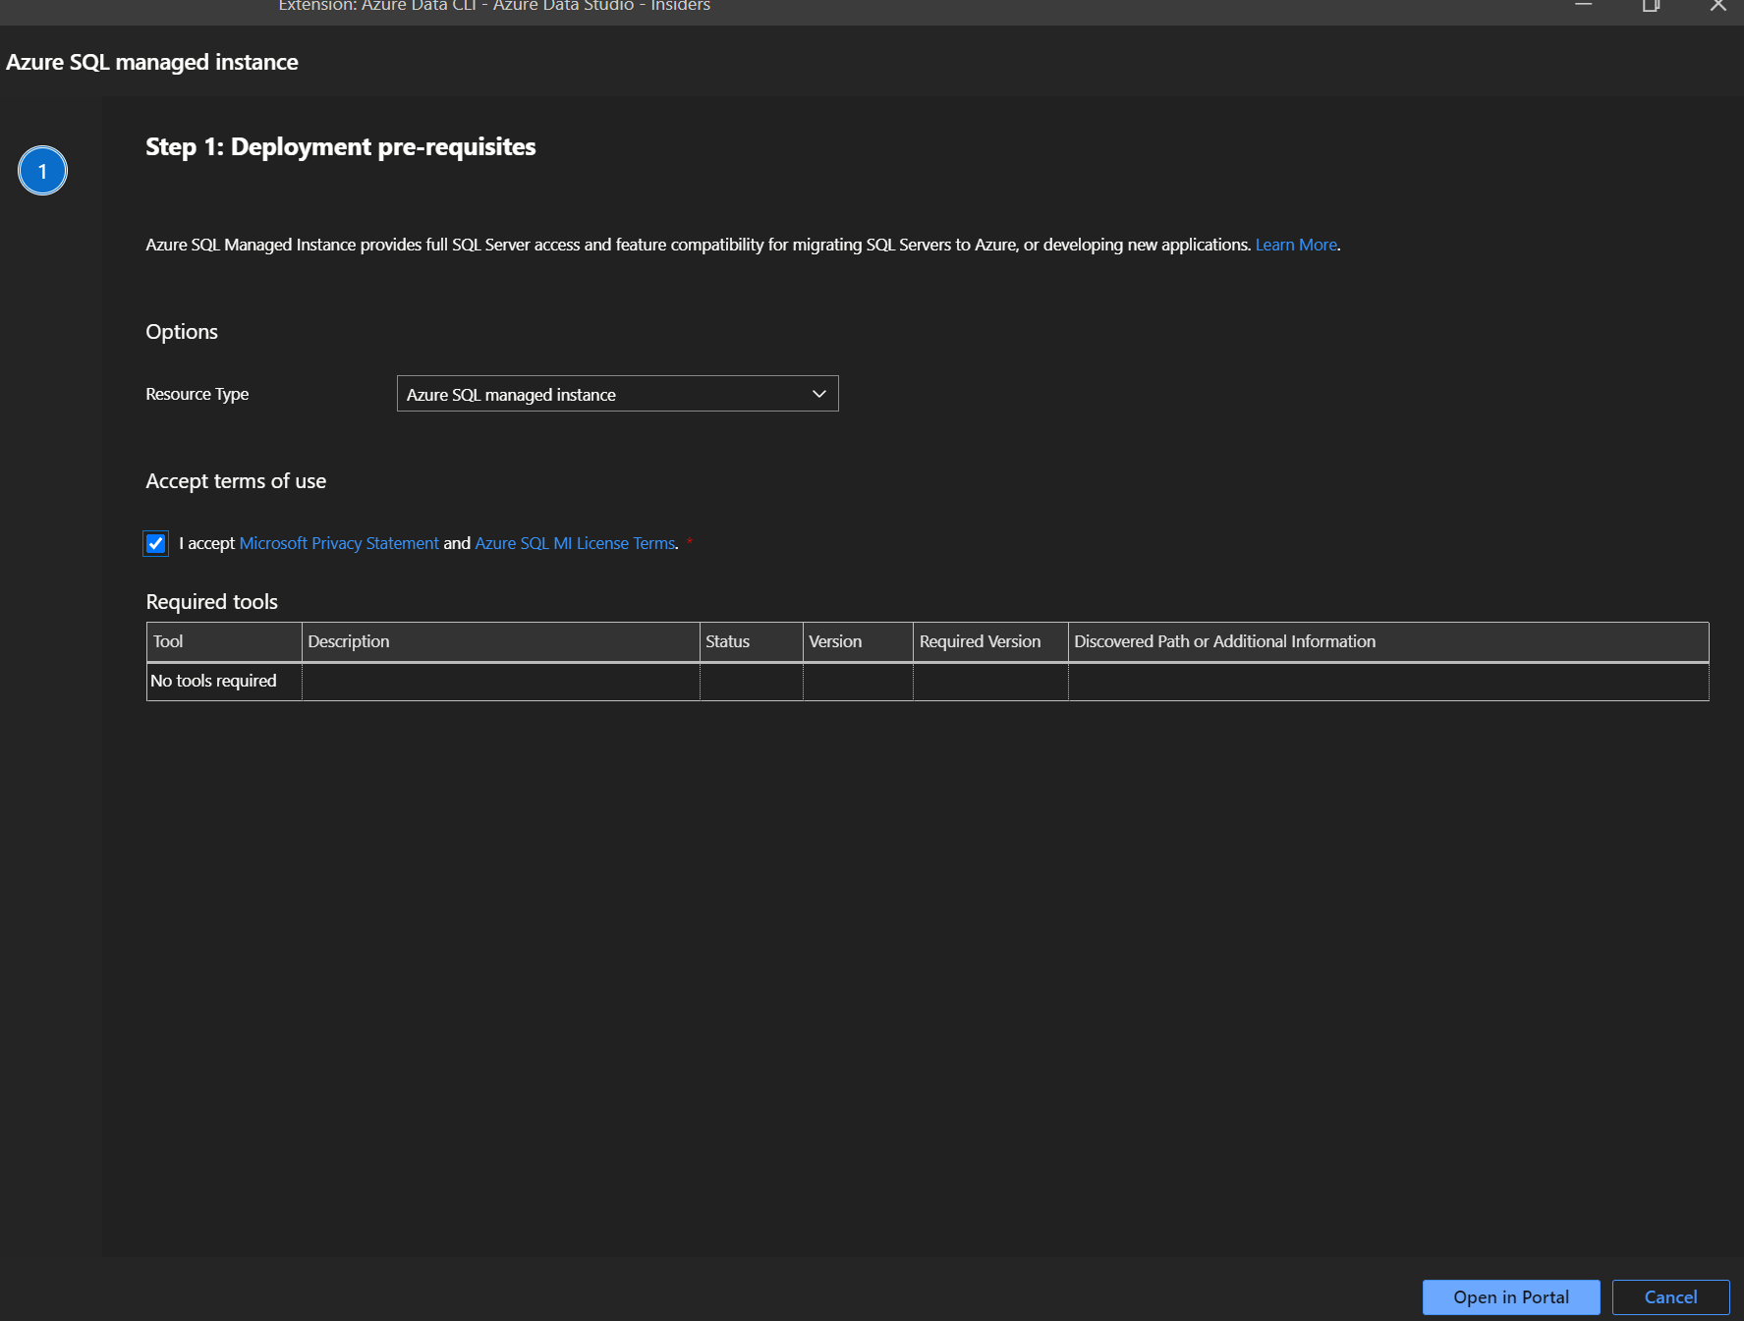Expand the resource type selector chevron
Viewport: 1744px width, 1321px height.
817,394
